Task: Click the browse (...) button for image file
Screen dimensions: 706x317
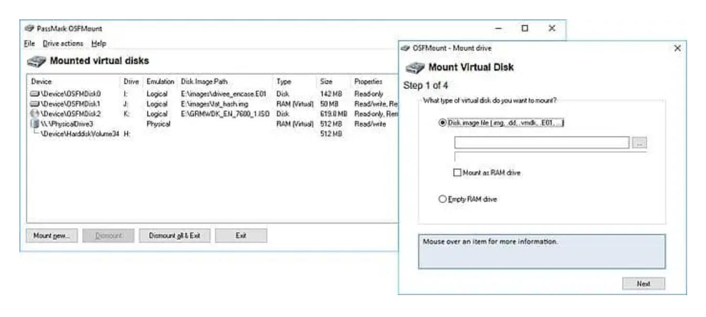Action: (639, 143)
